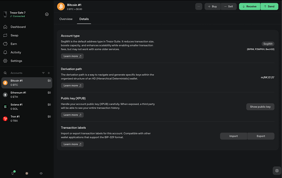Click the derivation path value m/84'/0'/0'

click(x=268, y=77)
